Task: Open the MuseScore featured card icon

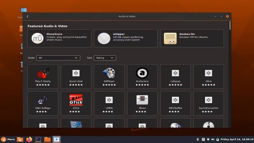Action: [37, 38]
